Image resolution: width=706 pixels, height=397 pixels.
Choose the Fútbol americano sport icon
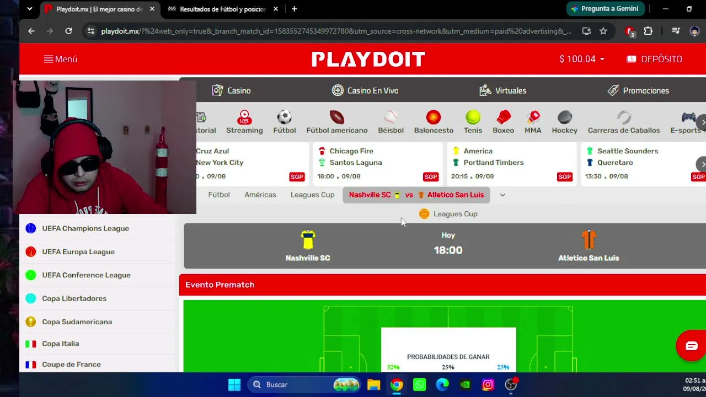click(x=337, y=117)
